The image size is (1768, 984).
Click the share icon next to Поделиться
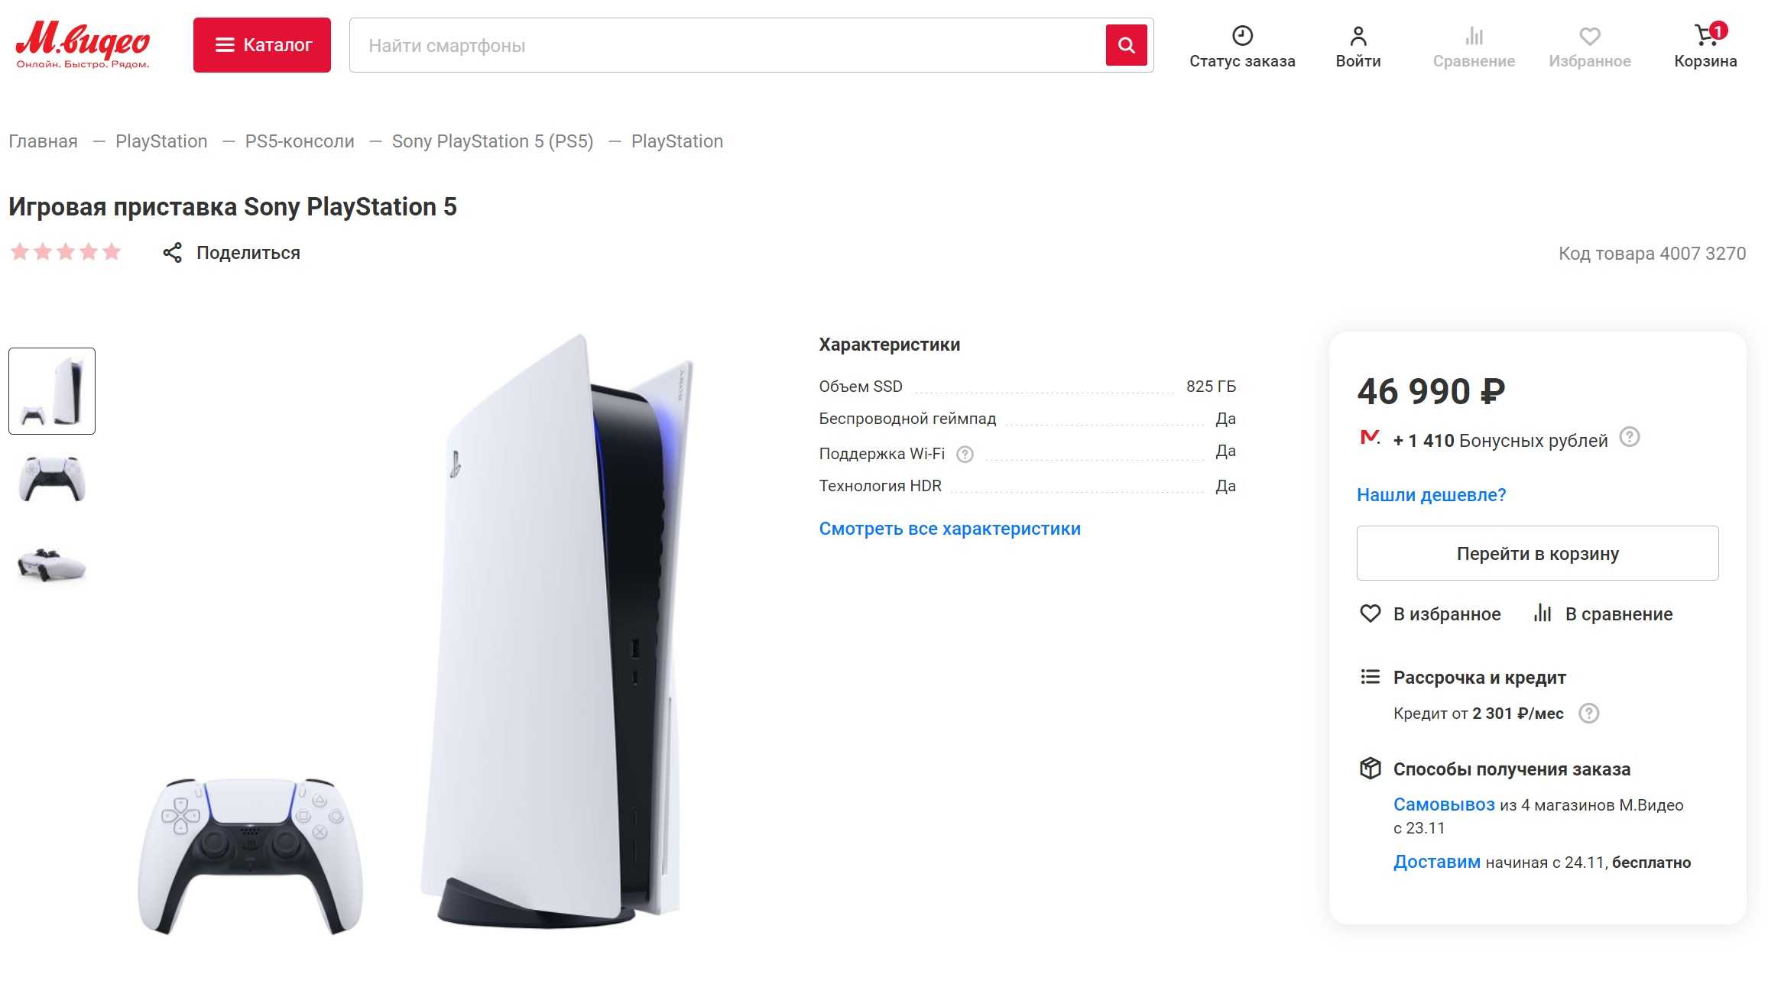[173, 253]
